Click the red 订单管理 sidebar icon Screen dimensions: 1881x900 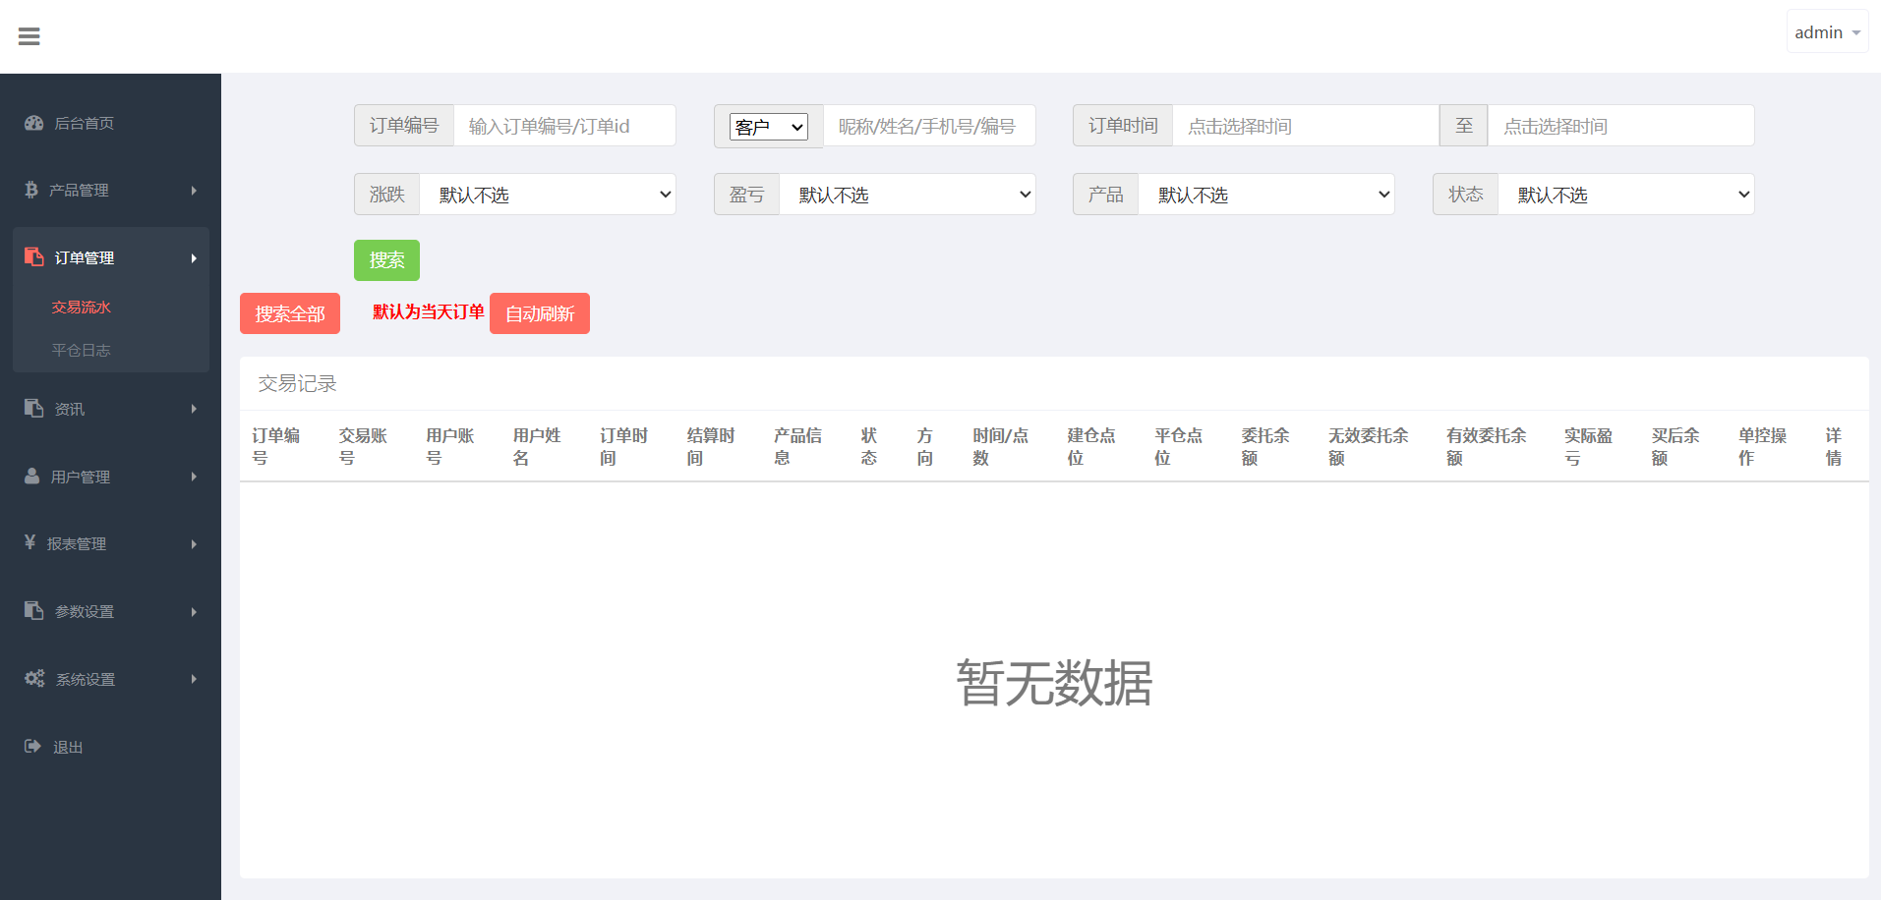34,257
